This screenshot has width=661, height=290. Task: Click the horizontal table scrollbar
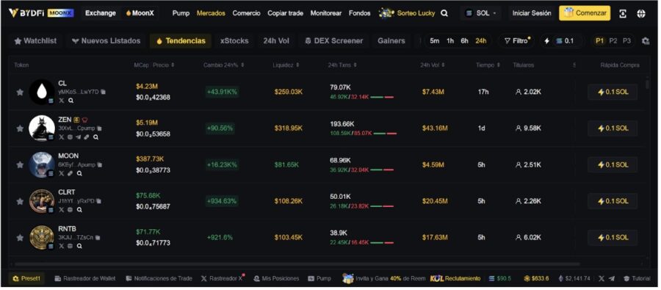[x=297, y=264]
